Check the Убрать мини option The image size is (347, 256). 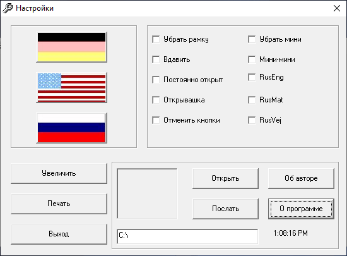(252, 39)
